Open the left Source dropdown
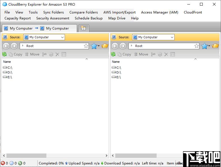The width and height of the screenshot is (221, 167). point(44,37)
